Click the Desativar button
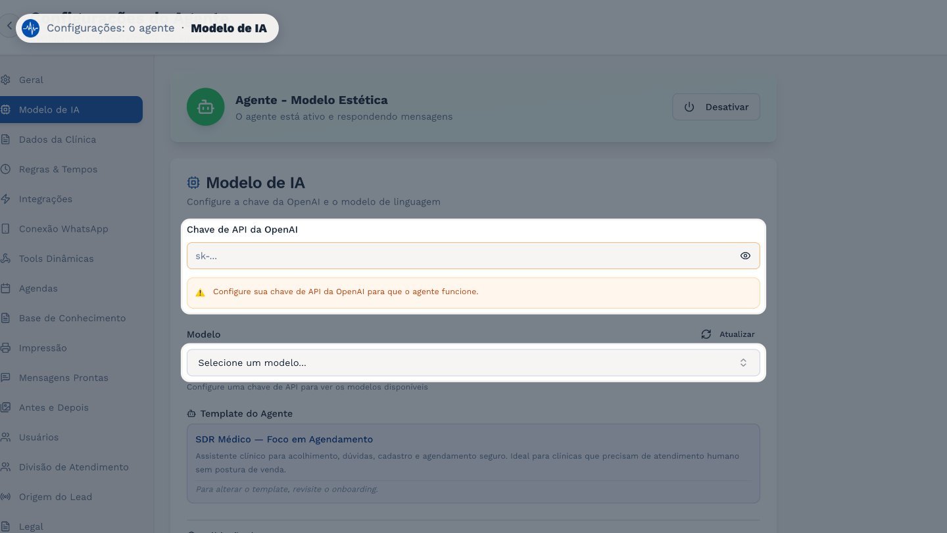 (x=716, y=107)
